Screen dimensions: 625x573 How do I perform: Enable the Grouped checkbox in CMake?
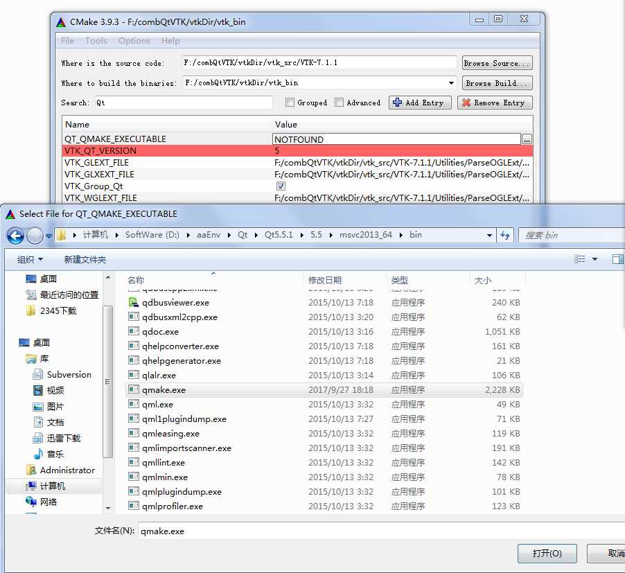(290, 103)
